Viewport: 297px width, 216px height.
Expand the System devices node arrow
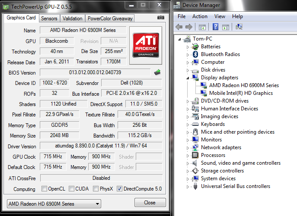pyautogui.click(x=188, y=179)
